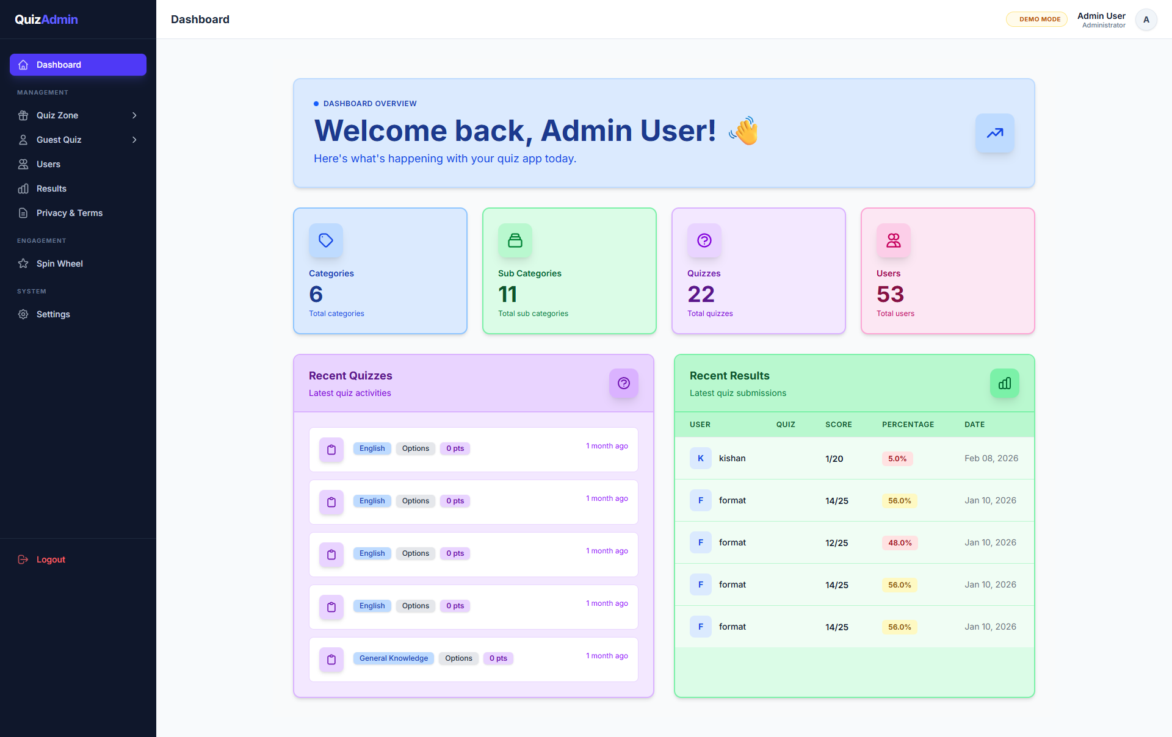Open Privacy & Terms document icon
The width and height of the screenshot is (1172, 737).
pyautogui.click(x=23, y=213)
